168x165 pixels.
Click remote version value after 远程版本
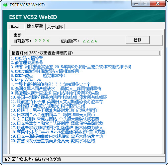tap(90, 41)
